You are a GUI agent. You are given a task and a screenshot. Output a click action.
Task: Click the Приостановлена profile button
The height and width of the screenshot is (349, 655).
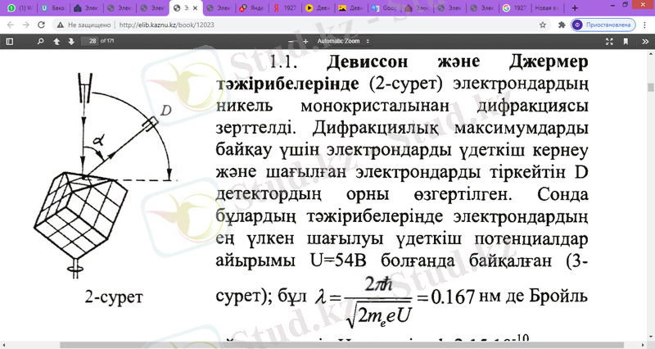(603, 25)
